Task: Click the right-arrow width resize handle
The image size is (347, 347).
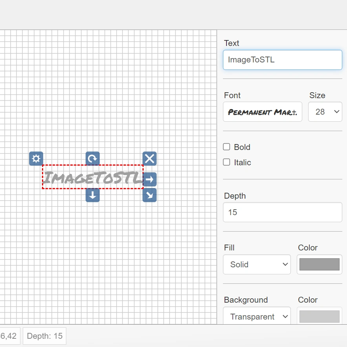Action: [150, 179]
